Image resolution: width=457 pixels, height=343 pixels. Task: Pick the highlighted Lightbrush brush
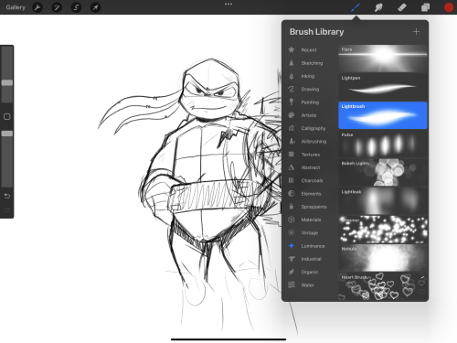coord(383,115)
